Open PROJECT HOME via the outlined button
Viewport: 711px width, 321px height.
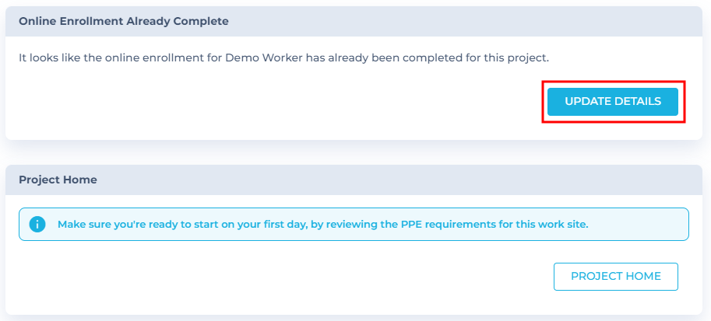[616, 276]
